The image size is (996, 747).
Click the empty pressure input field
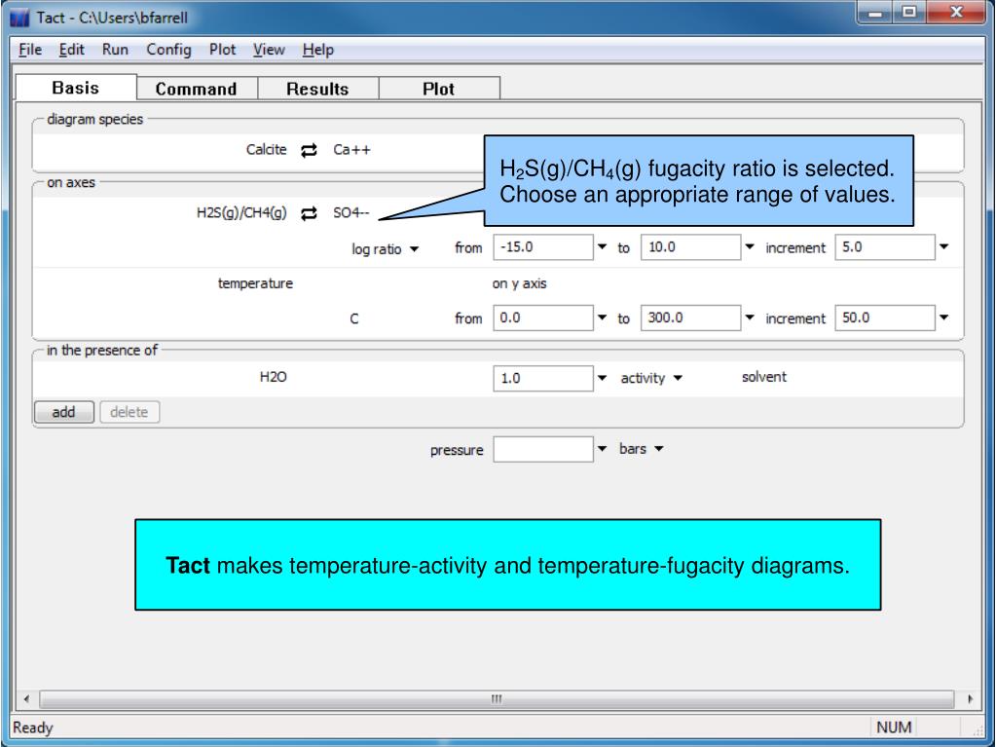(x=543, y=449)
